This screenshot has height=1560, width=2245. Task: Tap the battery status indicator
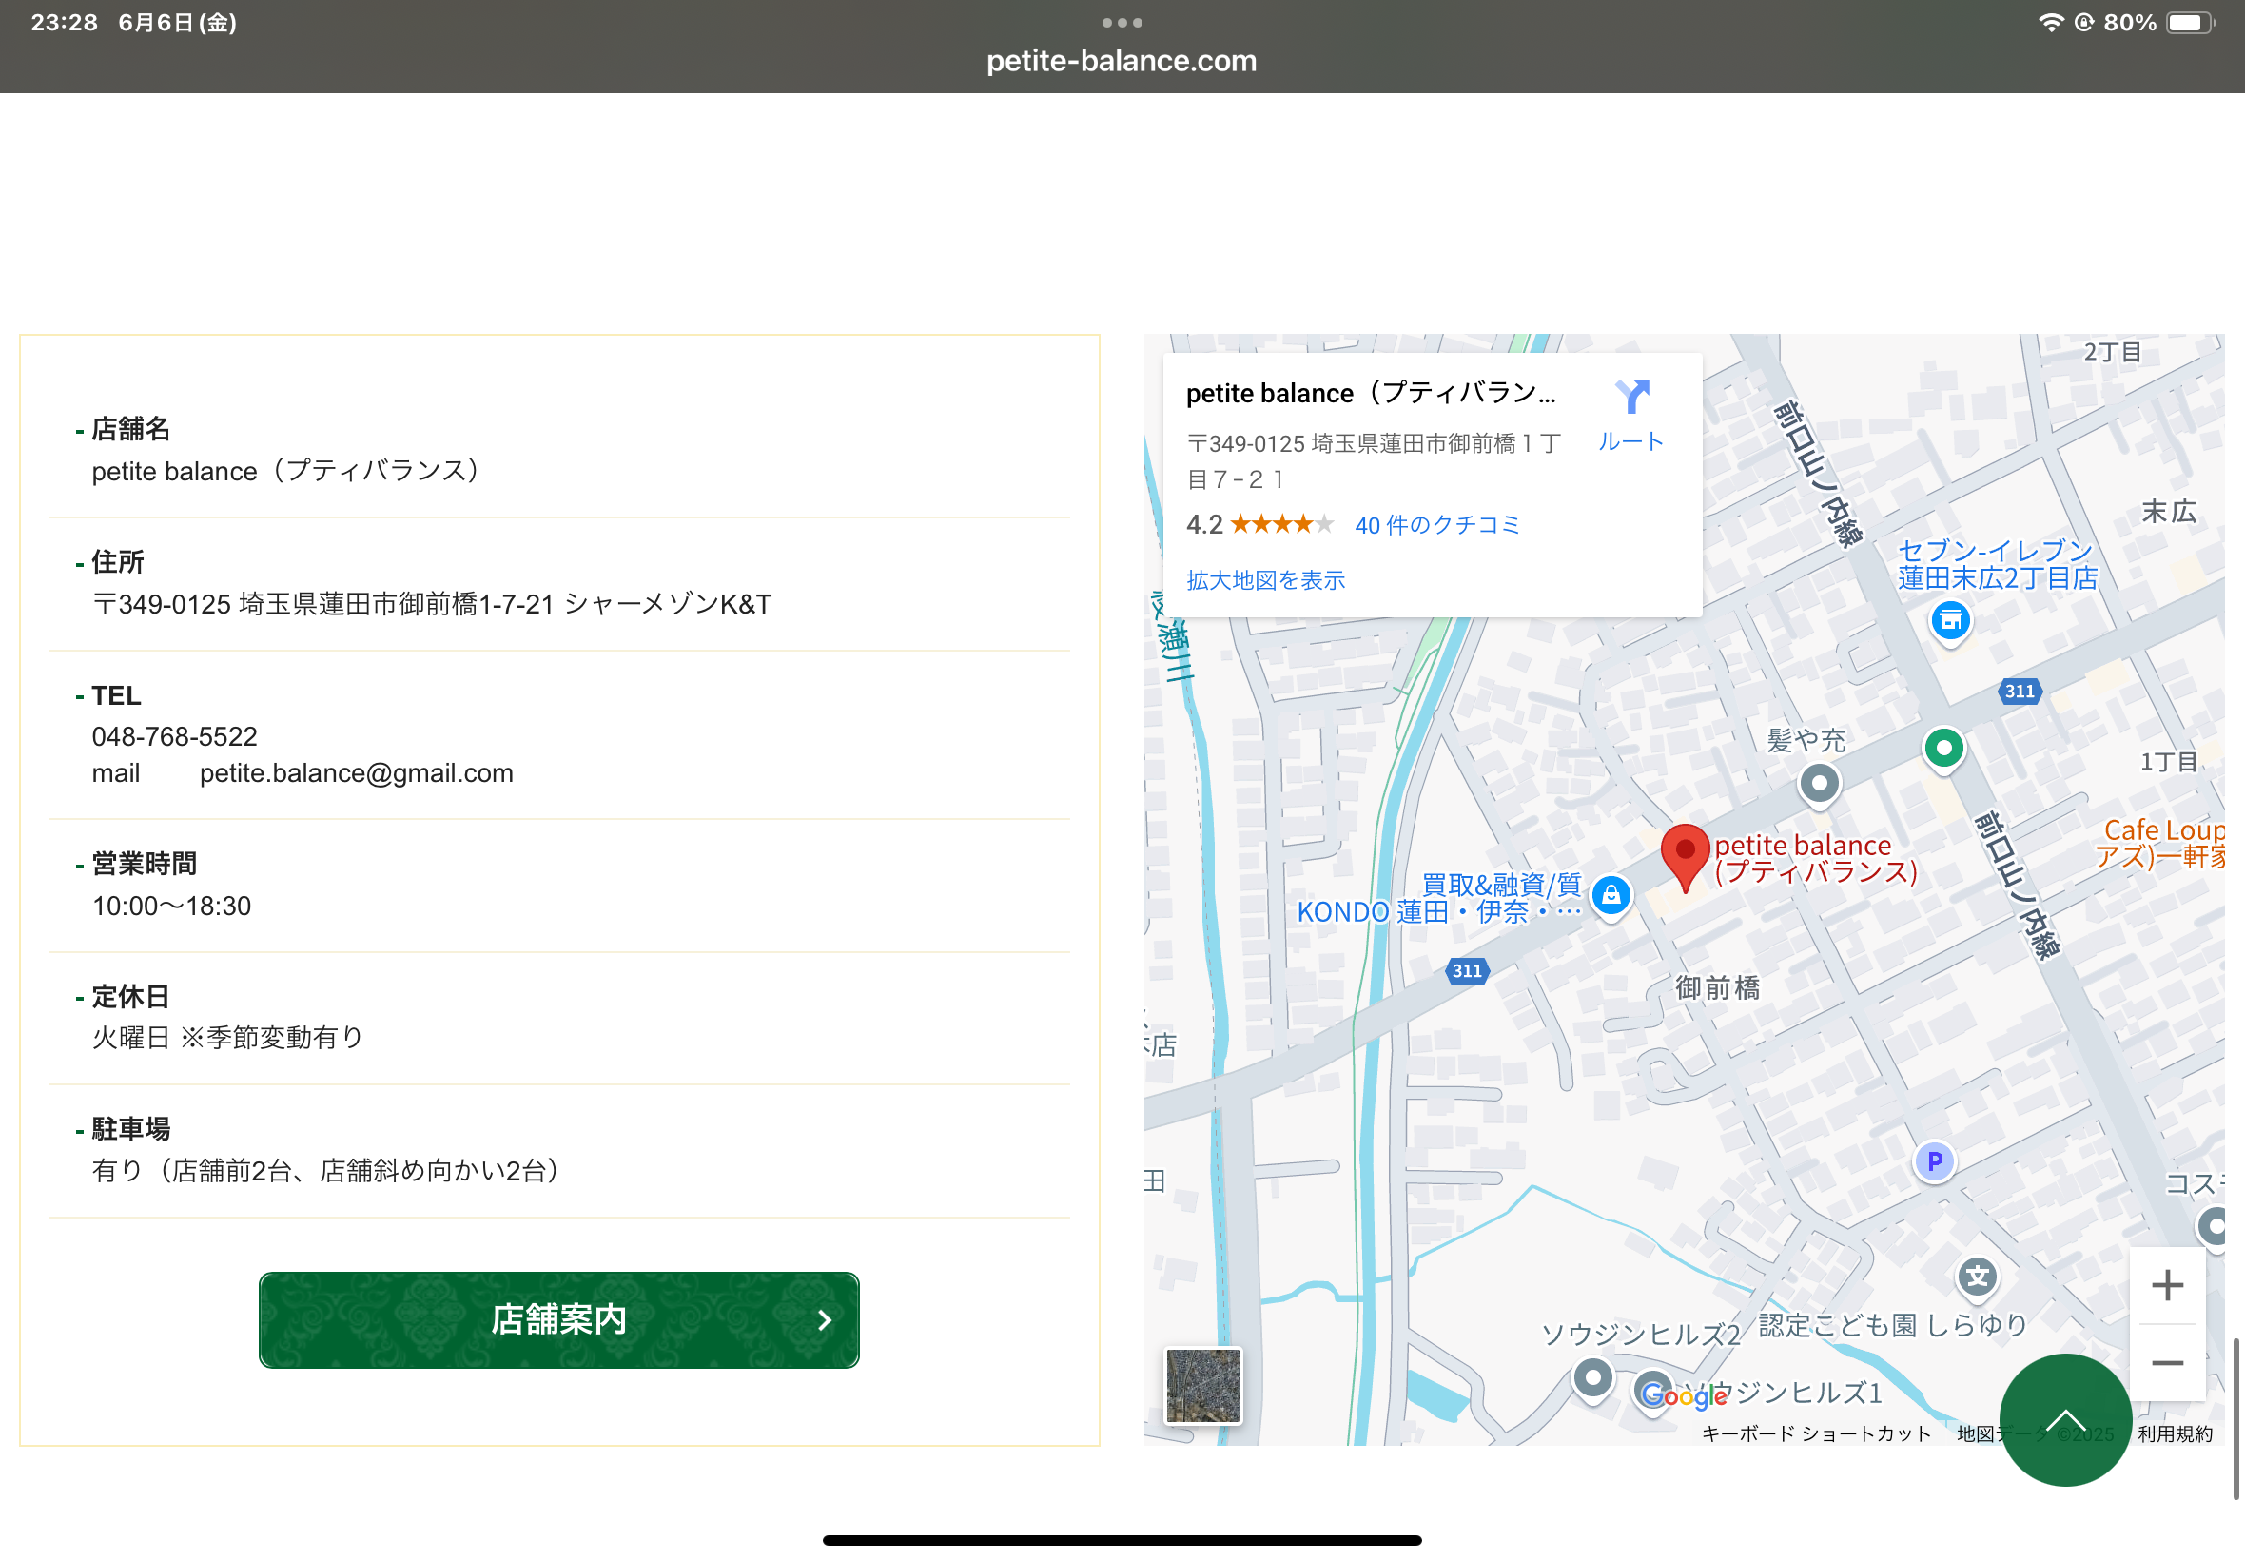click(2190, 23)
